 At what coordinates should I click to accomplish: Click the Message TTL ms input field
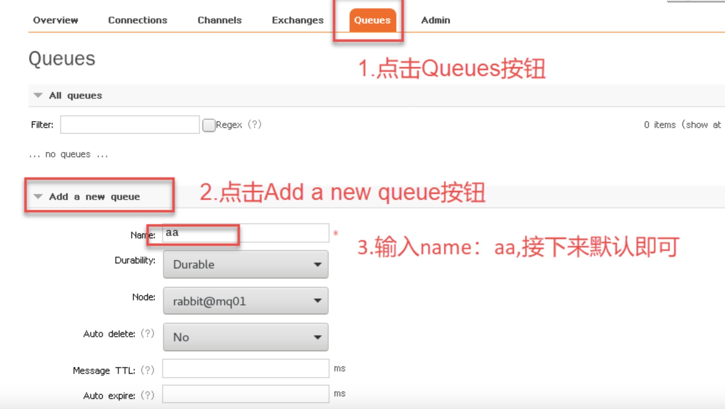[x=245, y=368]
